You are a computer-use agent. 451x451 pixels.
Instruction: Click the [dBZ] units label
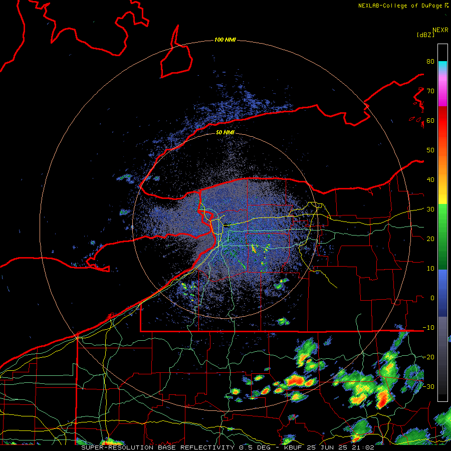pyautogui.click(x=425, y=35)
